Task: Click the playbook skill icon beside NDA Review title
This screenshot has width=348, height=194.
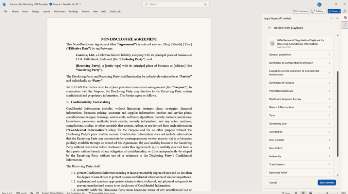Action: point(272,43)
